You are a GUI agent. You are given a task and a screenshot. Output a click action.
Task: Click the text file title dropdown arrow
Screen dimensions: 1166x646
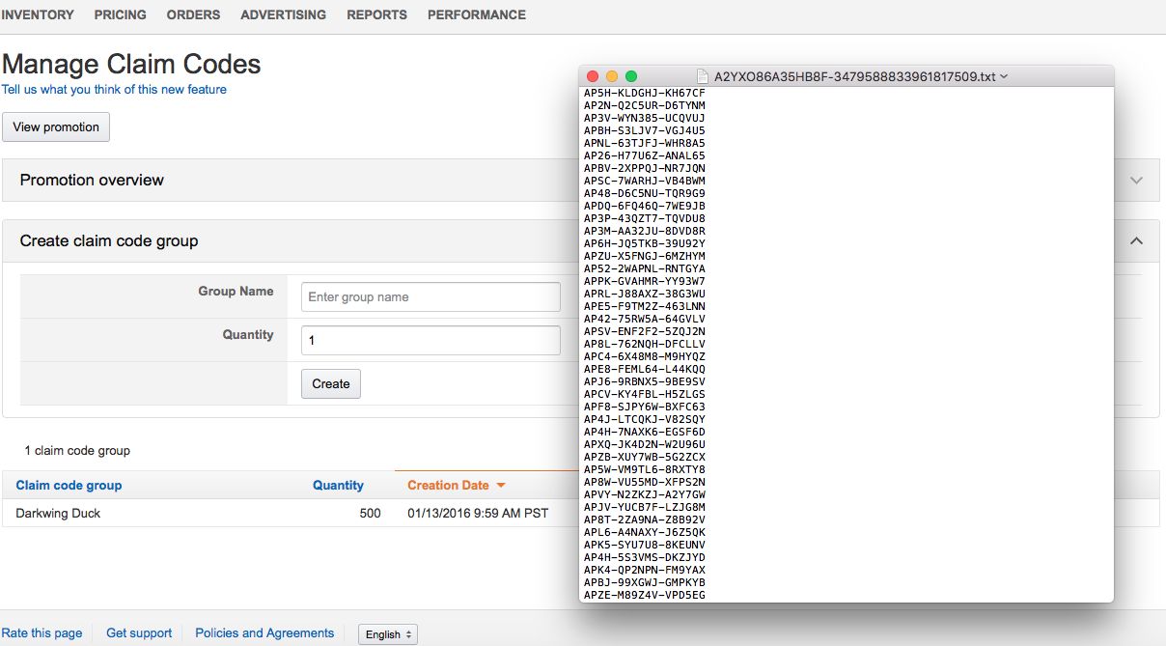(1005, 76)
